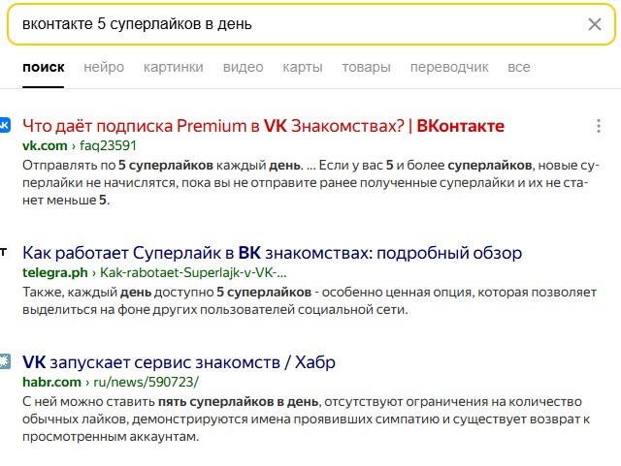Image resolution: width=621 pixels, height=466 pixels.
Task: Open the 'картинки' tab
Action: pyautogui.click(x=174, y=67)
